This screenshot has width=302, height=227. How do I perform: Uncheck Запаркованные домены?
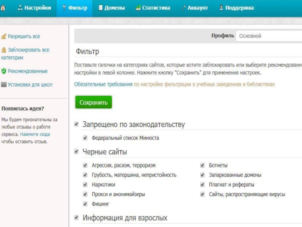point(202,175)
